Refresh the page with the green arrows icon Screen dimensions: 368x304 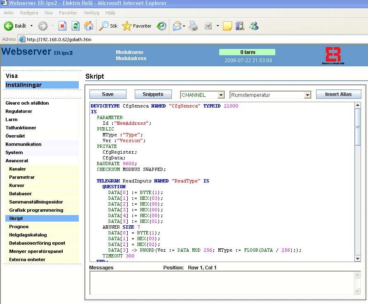[75, 26]
